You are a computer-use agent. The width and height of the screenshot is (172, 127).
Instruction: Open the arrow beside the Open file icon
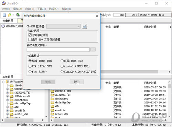13,15
